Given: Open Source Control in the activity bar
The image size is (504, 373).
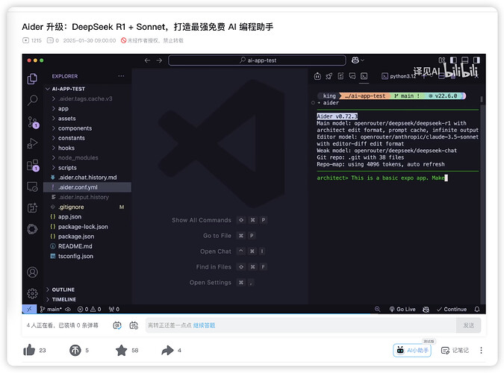Looking at the screenshot, I should 33,122.
